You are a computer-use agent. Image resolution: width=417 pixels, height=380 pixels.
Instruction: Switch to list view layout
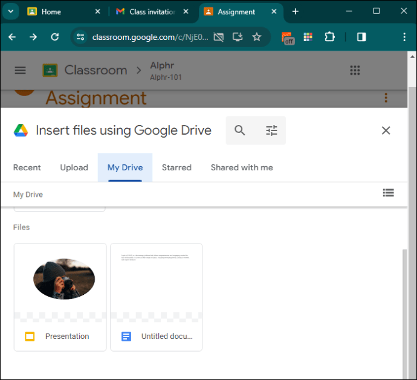(388, 193)
